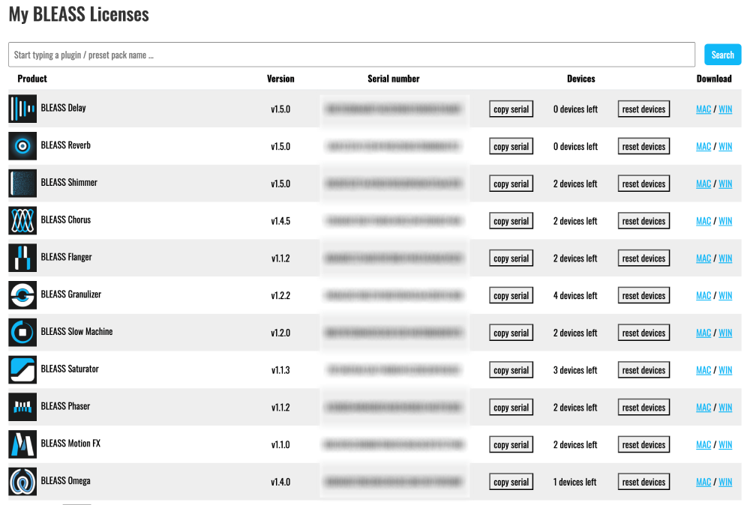The image size is (750, 505).
Task: Click the BLEASS Saturator product icon
Action: click(22, 370)
